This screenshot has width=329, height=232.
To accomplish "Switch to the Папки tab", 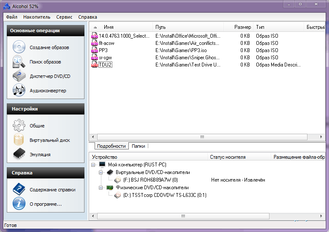I will (138, 146).
